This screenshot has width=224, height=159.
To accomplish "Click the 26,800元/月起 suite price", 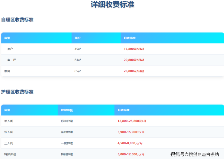I will [x=134, y=71].
